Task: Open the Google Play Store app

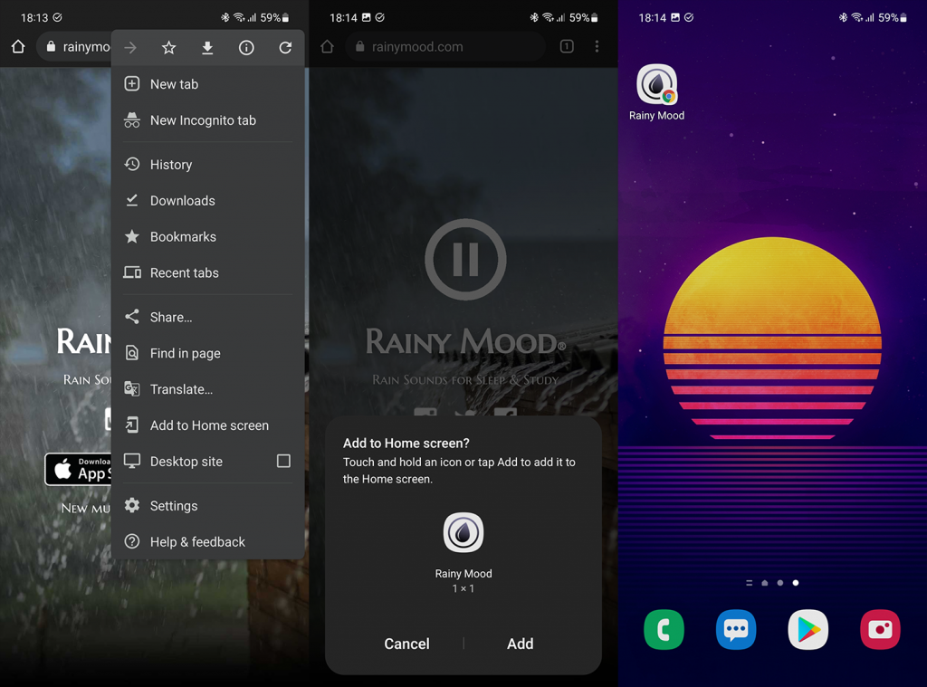Action: pyautogui.click(x=808, y=630)
